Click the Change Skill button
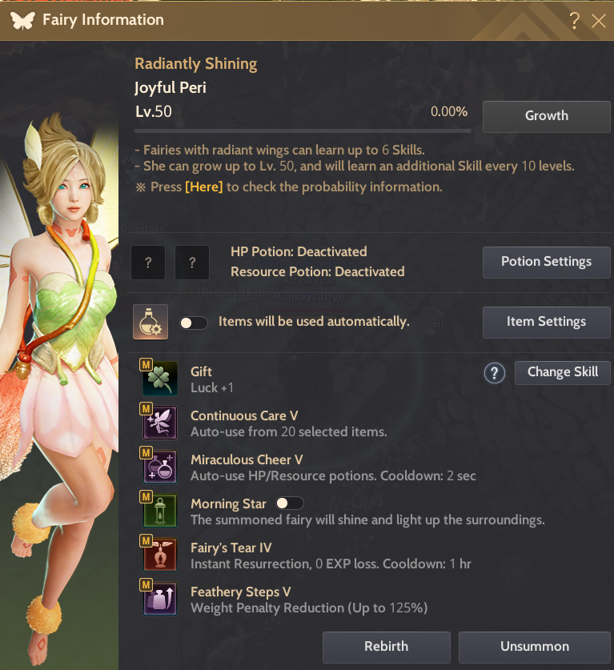The height and width of the screenshot is (670, 614). tap(562, 372)
